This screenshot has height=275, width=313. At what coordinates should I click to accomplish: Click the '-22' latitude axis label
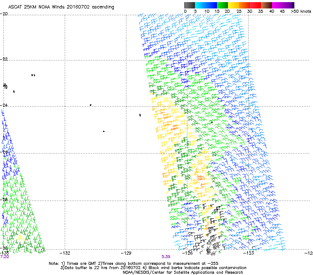pos(4,59)
